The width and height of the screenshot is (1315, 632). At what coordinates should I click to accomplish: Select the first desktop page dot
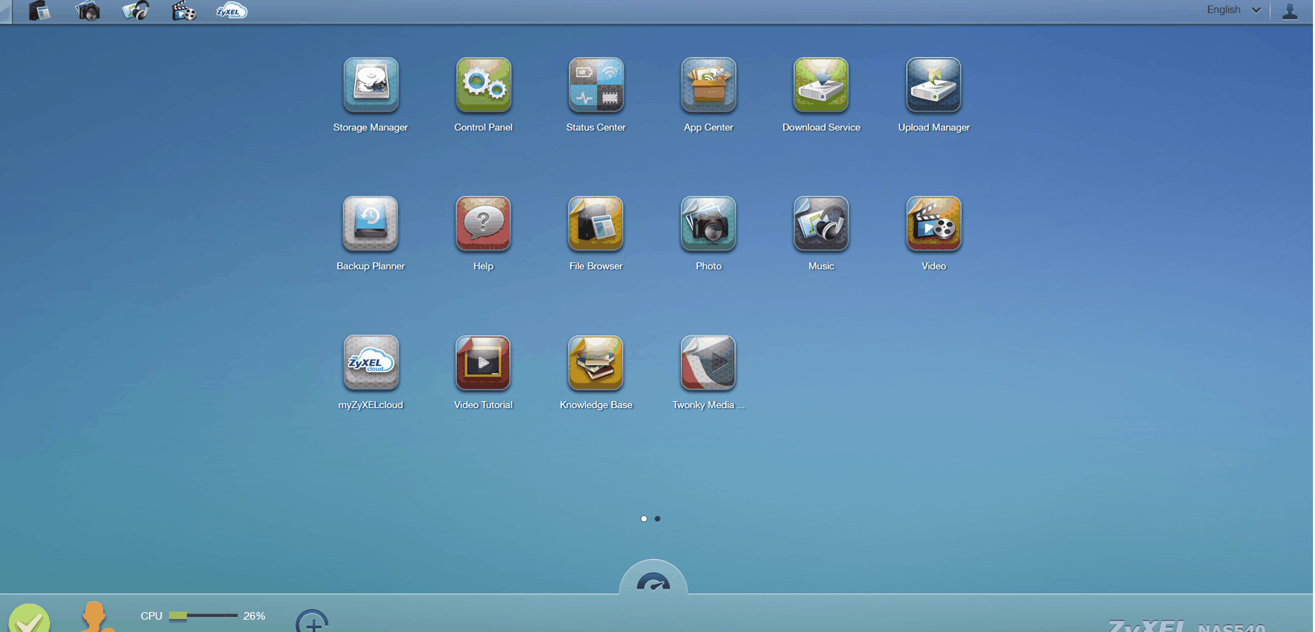pos(644,519)
